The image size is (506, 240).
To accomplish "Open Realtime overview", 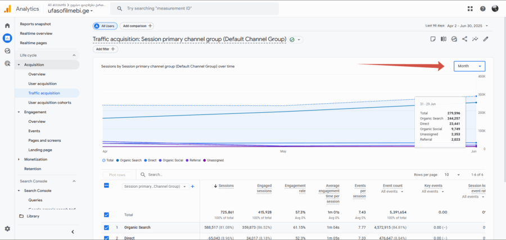I will (x=36, y=34).
